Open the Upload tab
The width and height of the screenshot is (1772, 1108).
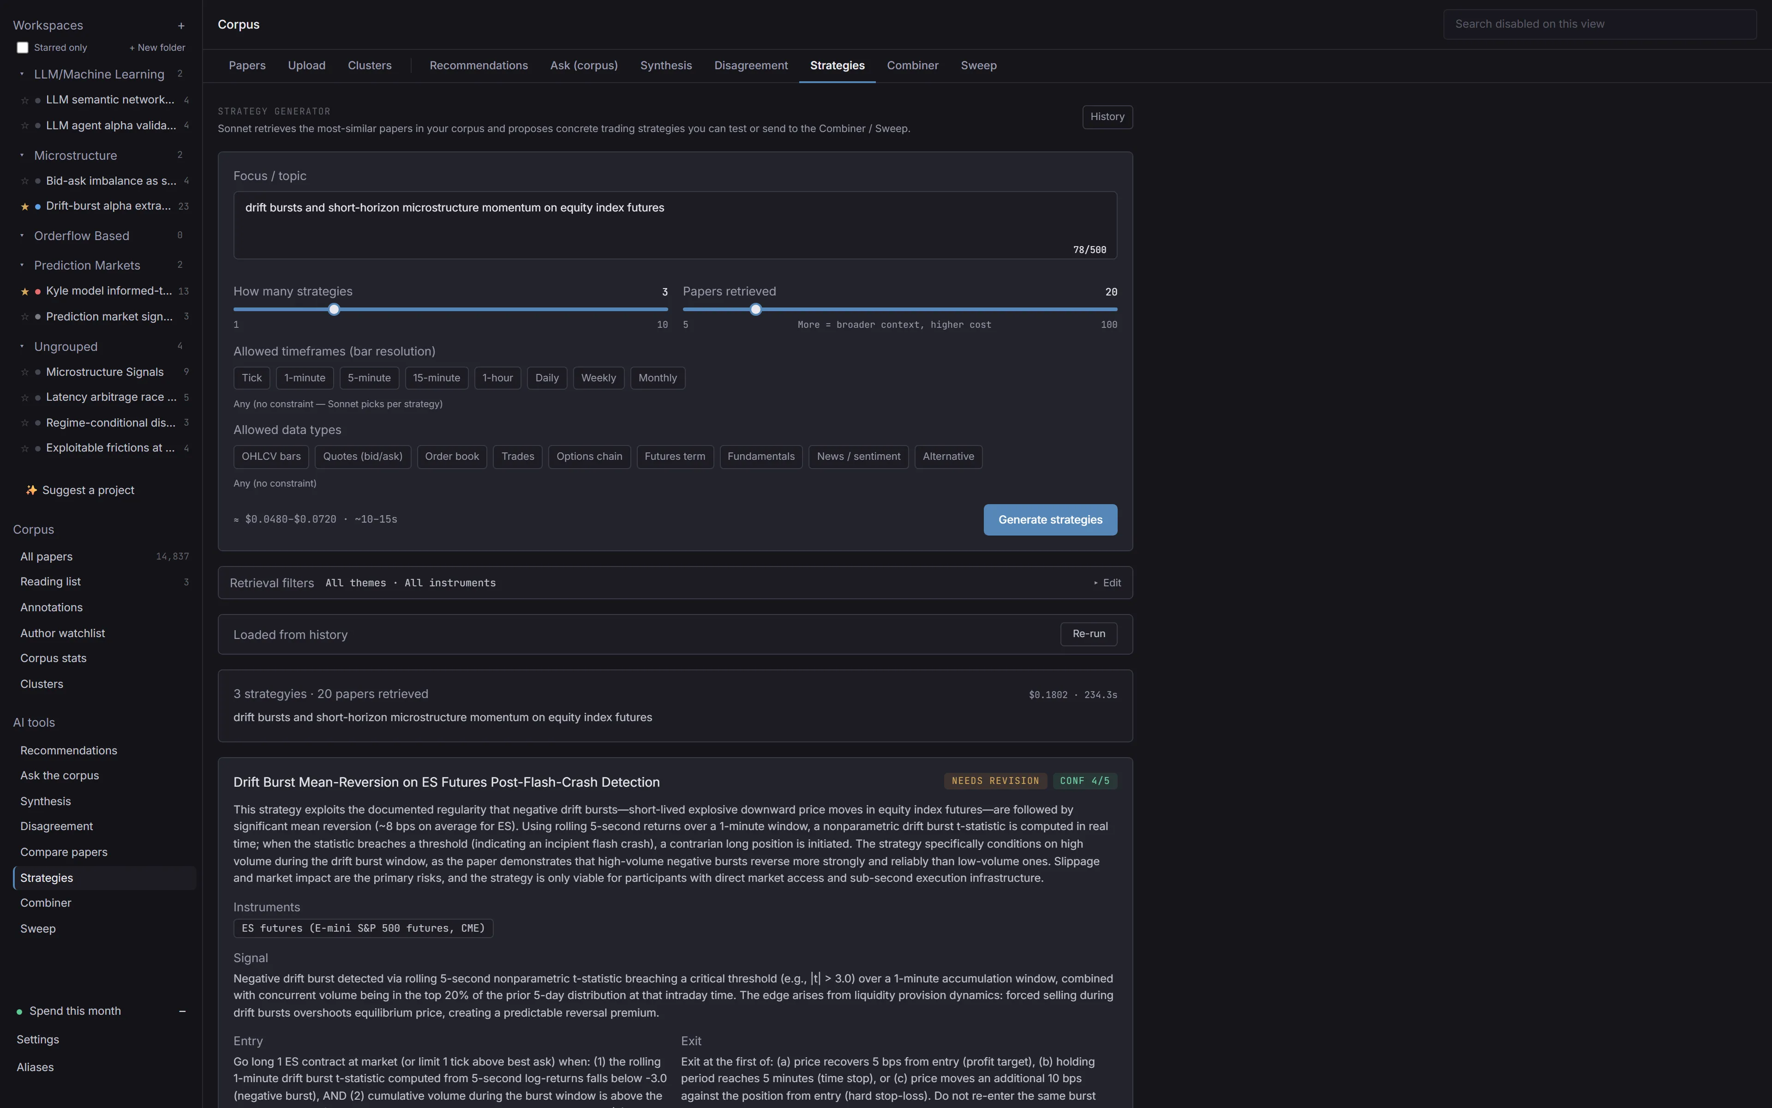[307, 66]
